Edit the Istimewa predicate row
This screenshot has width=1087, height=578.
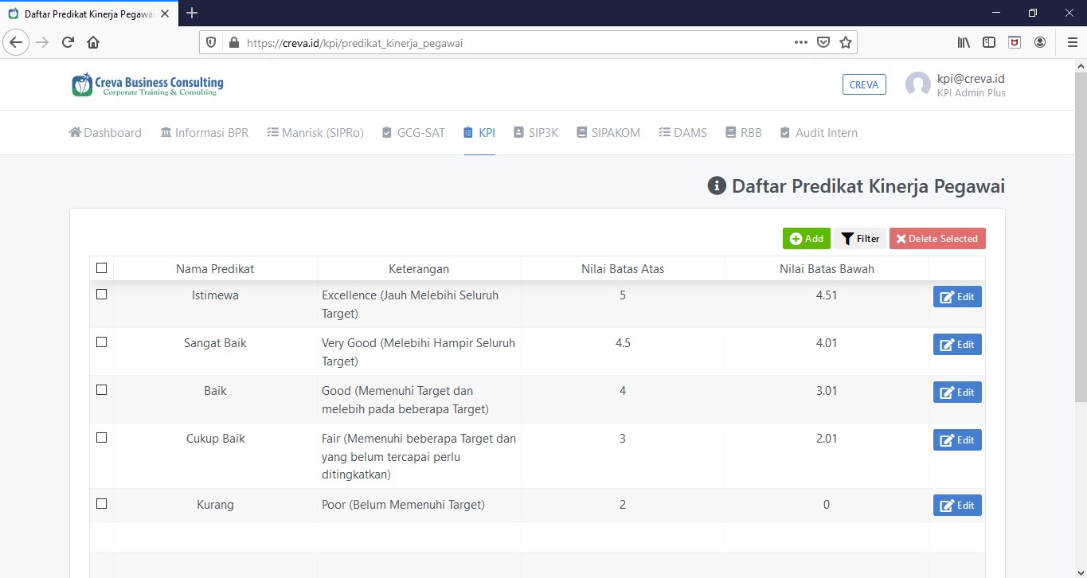tap(957, 297)
